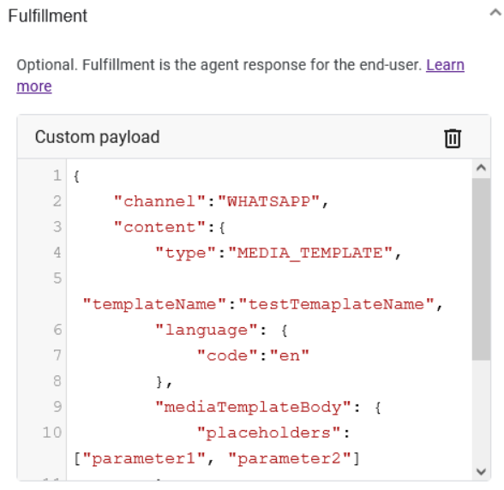The image size is (504, 490).
Task: Select the Custom payload header label
Action: 98,137
